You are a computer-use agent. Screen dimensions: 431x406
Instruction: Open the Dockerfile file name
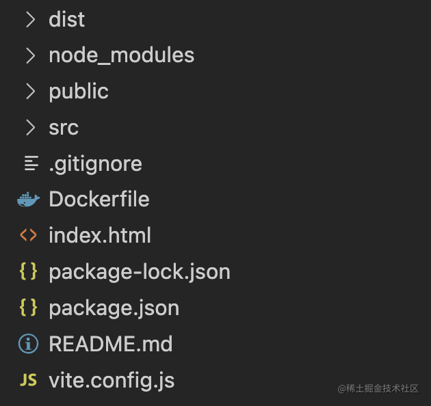coord(99,199)
